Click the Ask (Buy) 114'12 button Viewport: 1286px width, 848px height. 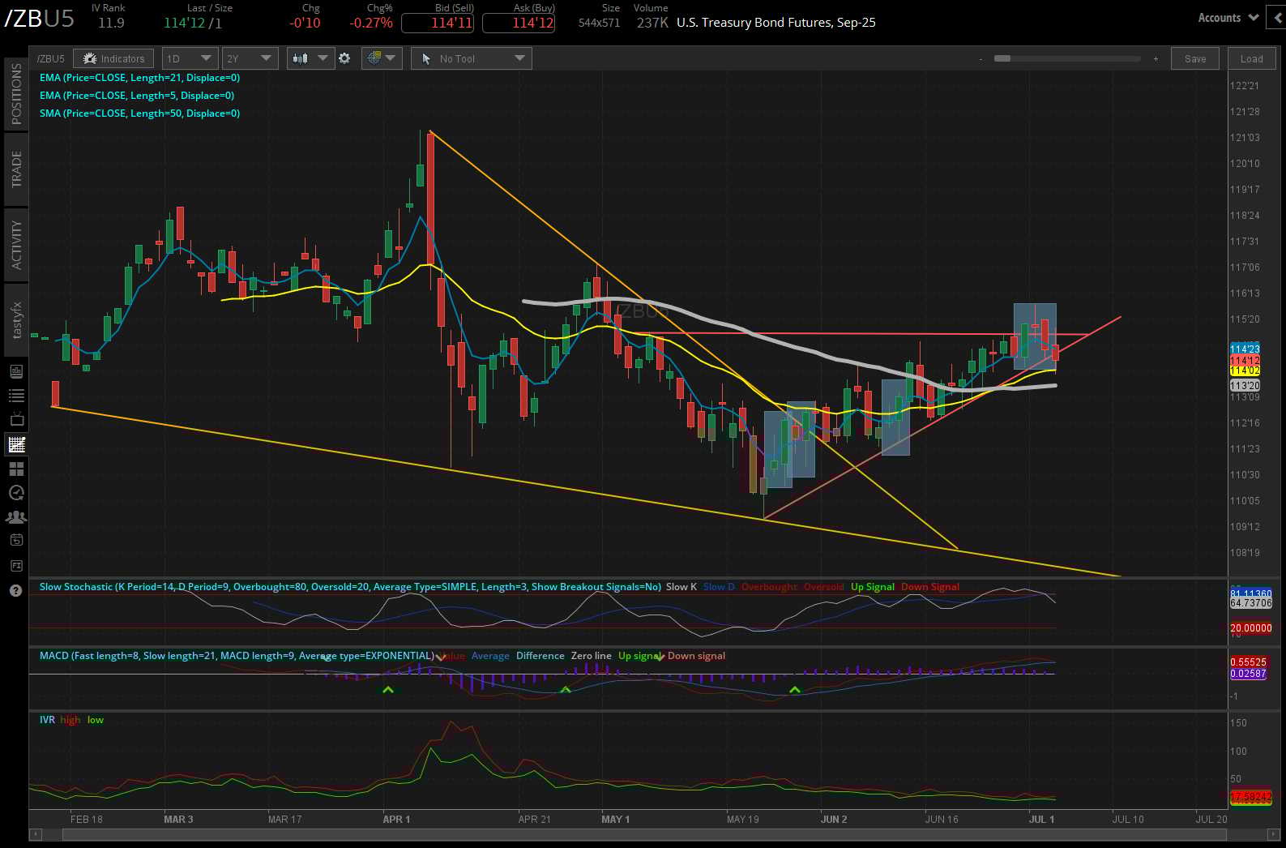click(519, 23)
